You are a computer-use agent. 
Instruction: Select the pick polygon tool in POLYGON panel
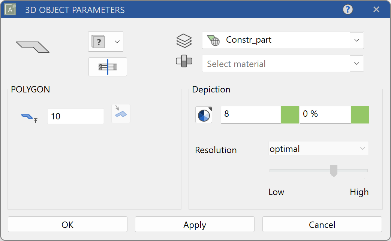pyautogui.click(x=121, y=113)
